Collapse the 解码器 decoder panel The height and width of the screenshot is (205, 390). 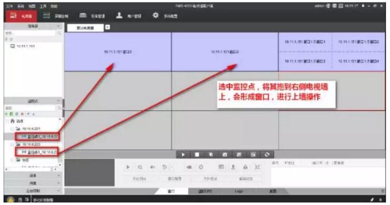(x=58, y=26)
